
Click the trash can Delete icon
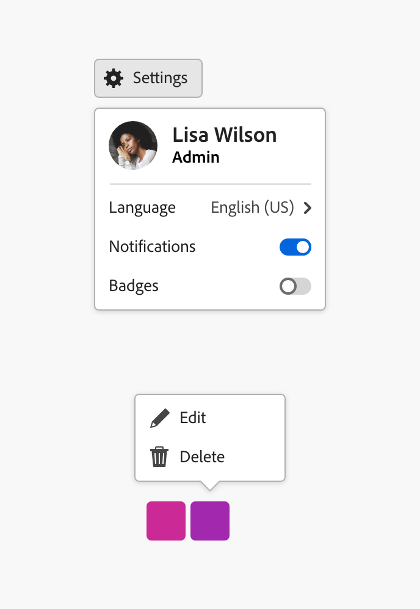[159, 456]
